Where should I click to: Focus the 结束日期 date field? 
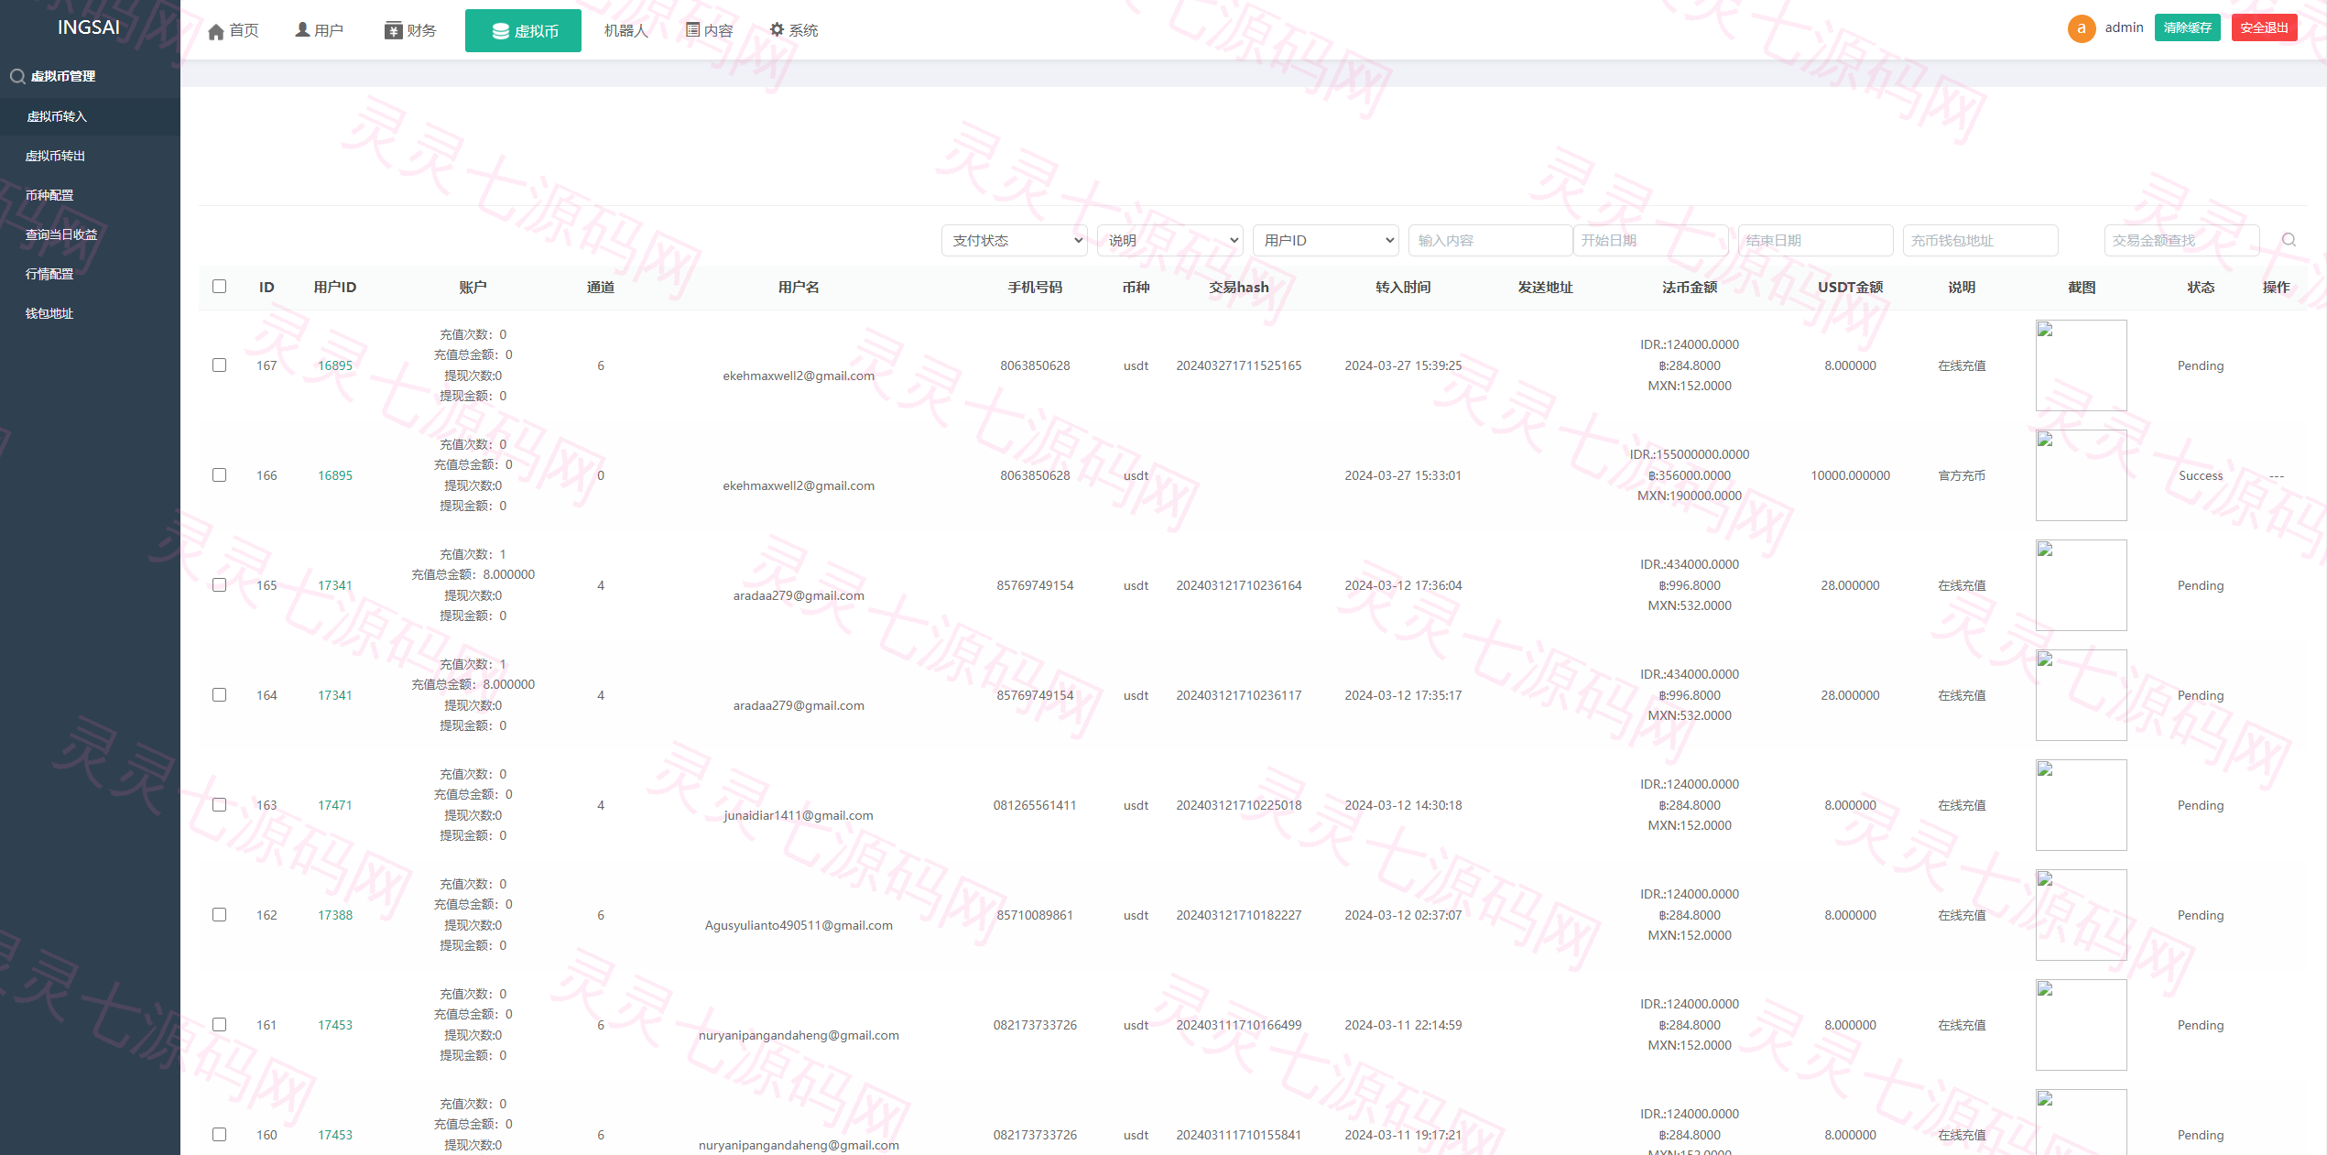(1815, 240)
